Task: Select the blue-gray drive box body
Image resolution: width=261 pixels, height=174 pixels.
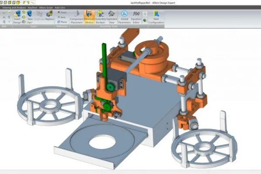Action: [150, 100]
